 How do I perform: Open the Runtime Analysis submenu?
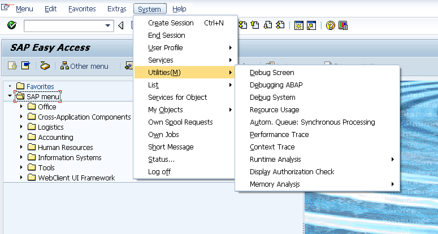click(317, 160)
